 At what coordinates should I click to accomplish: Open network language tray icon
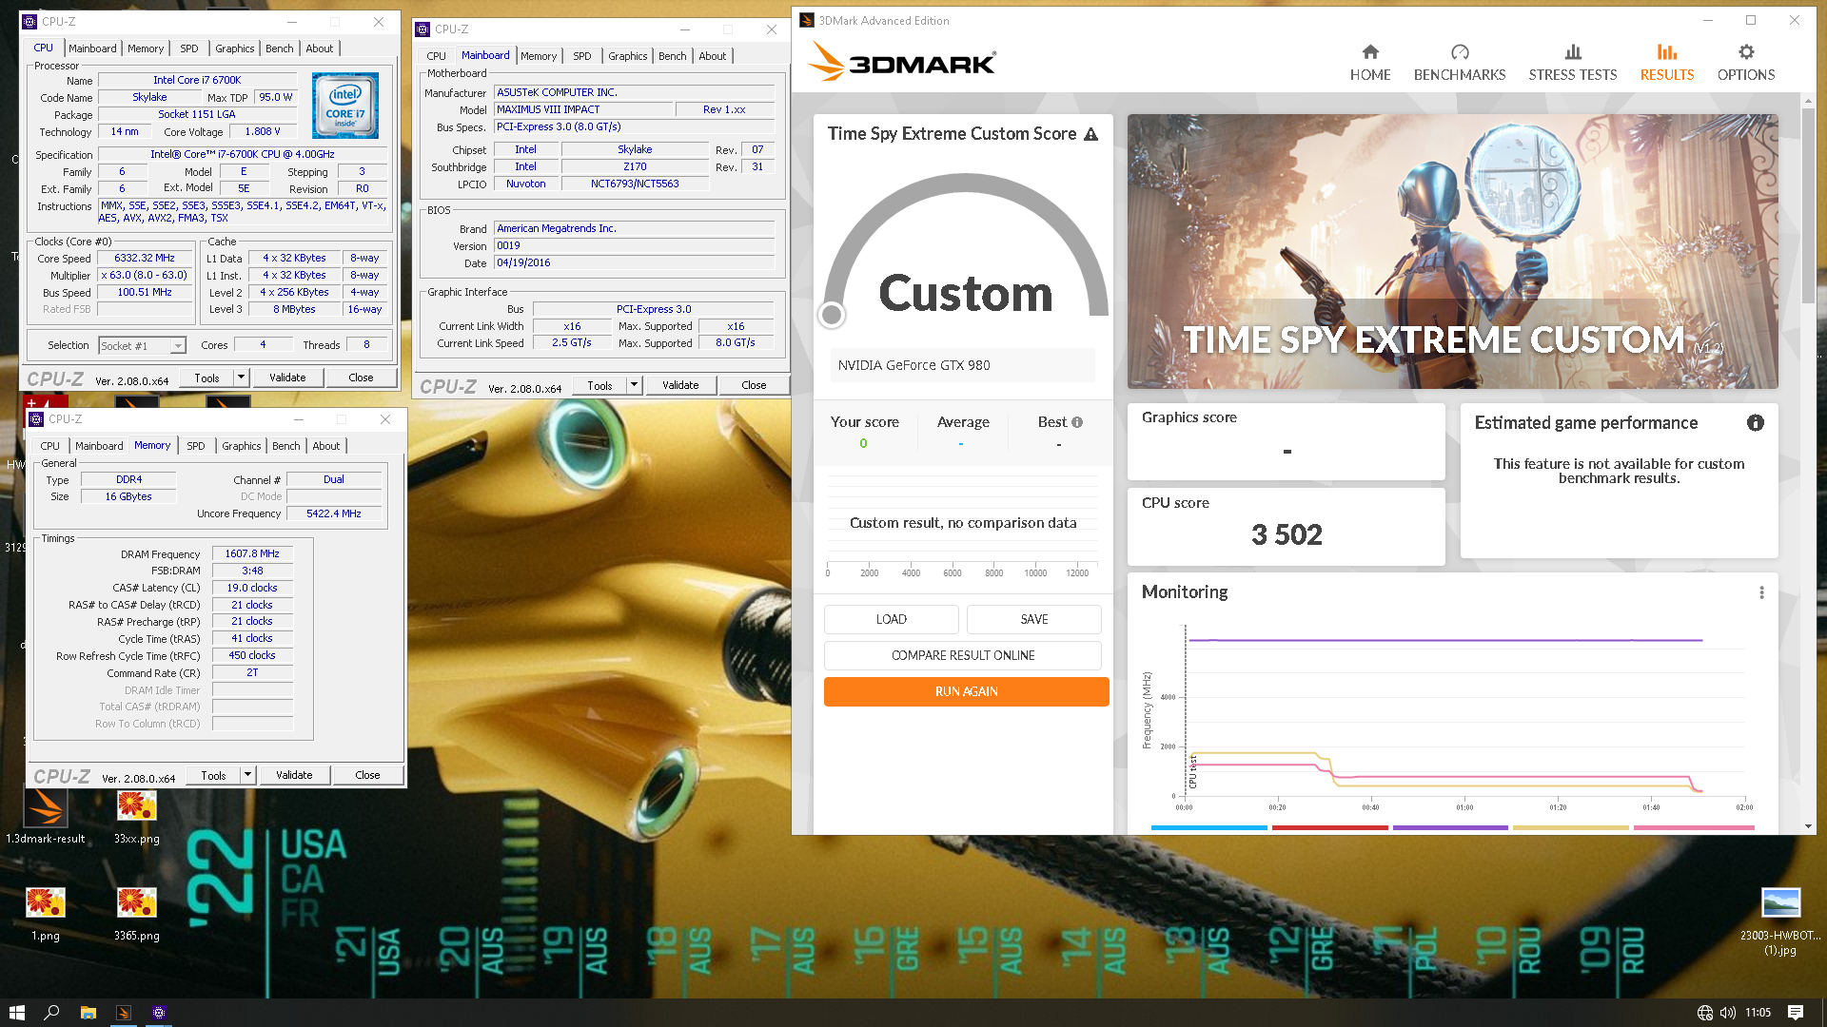click(1705, 1013)
